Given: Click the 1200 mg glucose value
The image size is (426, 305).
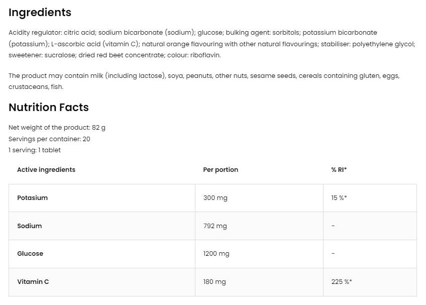Looking at the screenshot, I should [216, 254].
